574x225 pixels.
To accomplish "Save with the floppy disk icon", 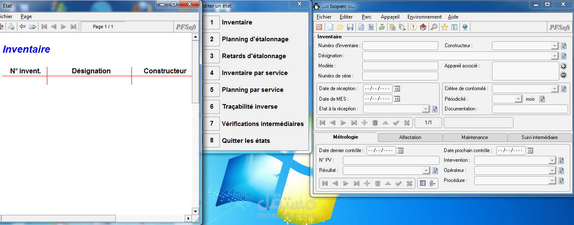I will point(350,27).
